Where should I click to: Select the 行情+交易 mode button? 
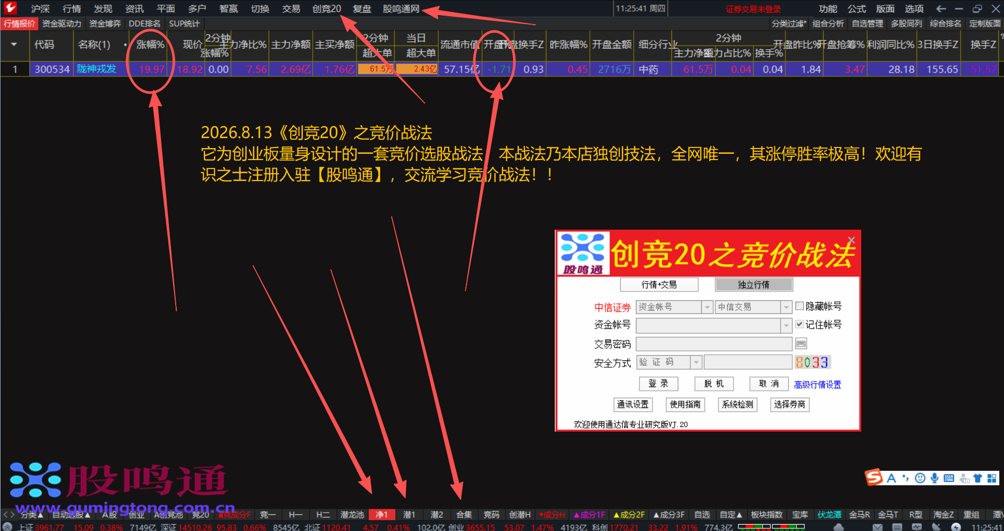point(659,285)
